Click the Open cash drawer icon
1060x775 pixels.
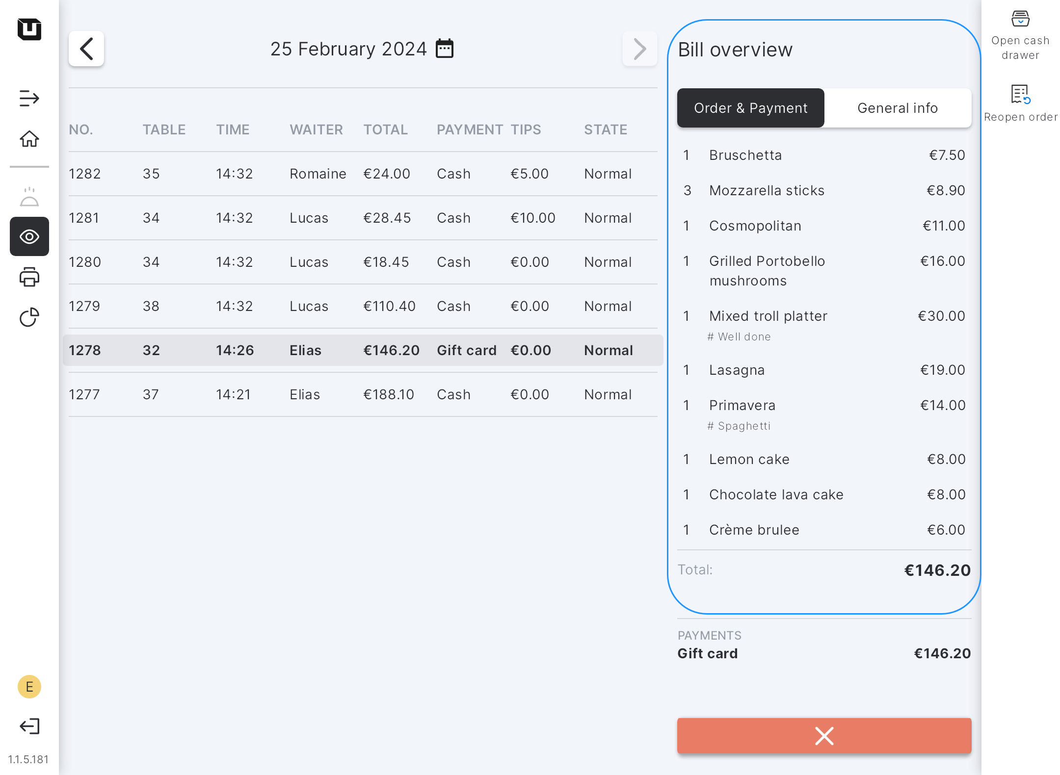click(x=1020, y=20)
